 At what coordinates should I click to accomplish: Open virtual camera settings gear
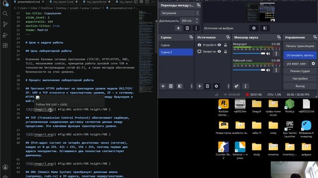pos(314,64)
